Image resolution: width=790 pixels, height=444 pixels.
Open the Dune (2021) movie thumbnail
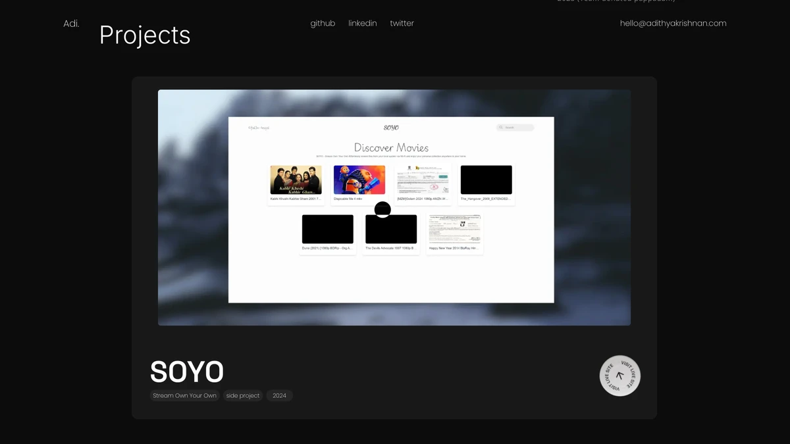(x=328, y=229)
